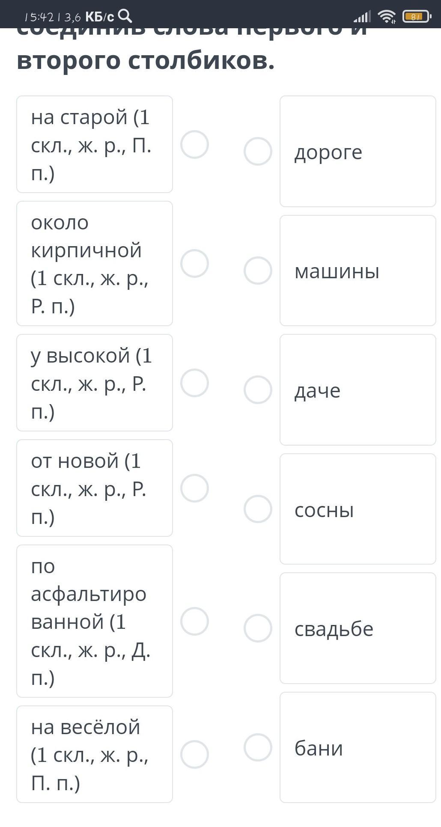The height and width of the screenshot is (827, 441).
Task: Select radio button beside 'сосны'
Action: [258, 509]
